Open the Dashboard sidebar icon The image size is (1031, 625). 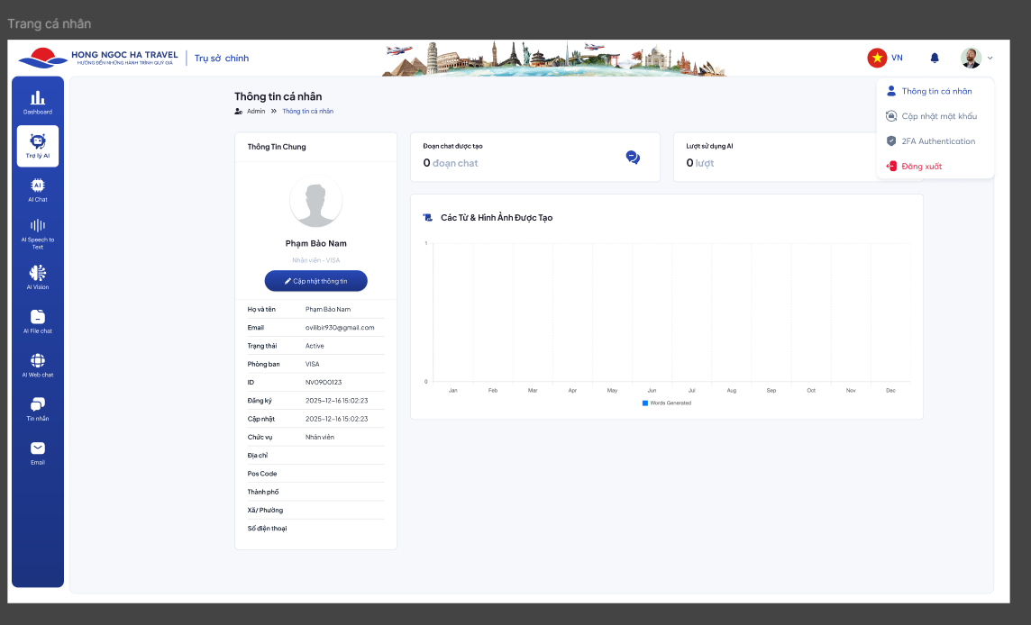pyautogui.click(x=37, y=102)
